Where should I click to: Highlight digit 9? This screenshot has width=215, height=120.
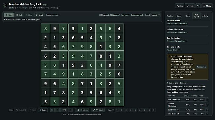tap(154, 110)
